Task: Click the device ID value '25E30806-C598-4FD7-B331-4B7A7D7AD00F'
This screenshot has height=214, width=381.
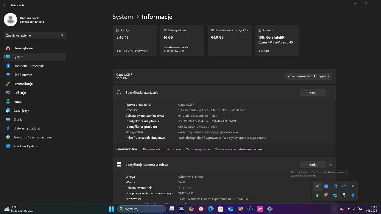Action: pos(209,121)
